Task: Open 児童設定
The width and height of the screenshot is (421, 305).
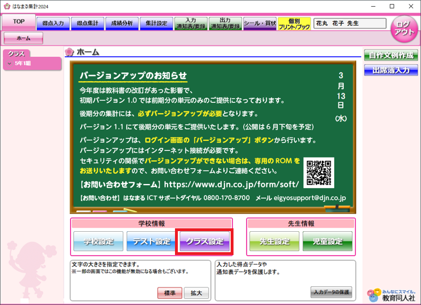Action: click(x=328, y=241)
